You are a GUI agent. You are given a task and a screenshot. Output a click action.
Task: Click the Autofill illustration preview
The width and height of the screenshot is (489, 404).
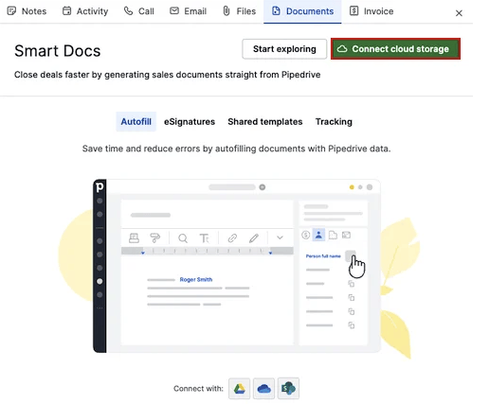(237, 266)
